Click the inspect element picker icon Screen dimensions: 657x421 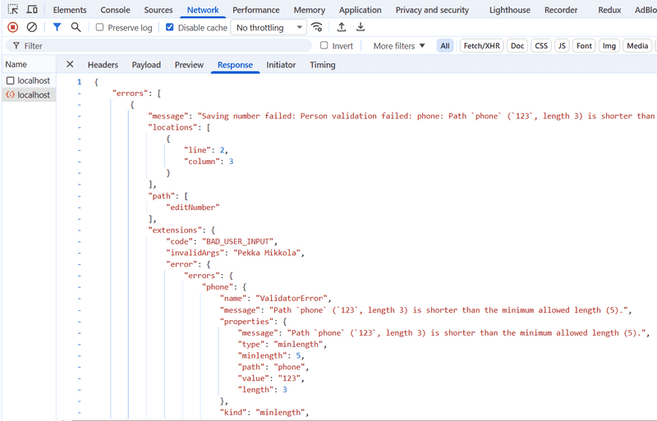click(x=13, y=10)
